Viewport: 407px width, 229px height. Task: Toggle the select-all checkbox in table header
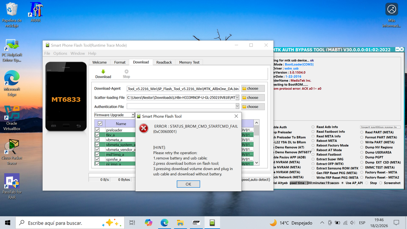coord(100,123)
